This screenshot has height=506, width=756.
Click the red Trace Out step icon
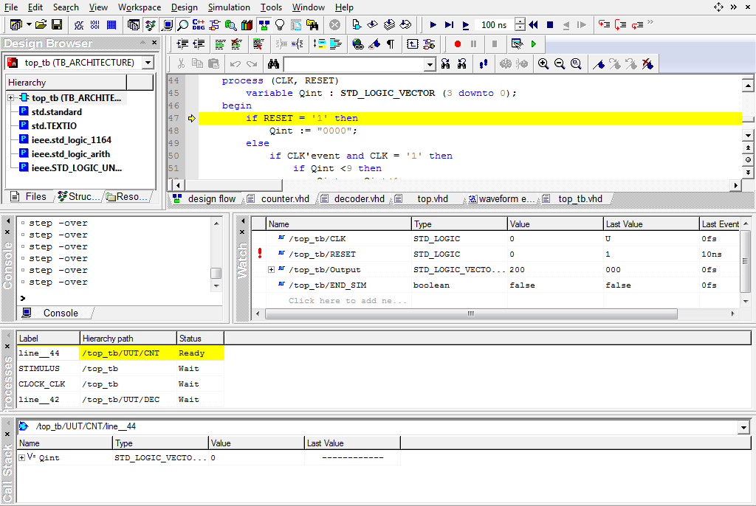[637, 24]
